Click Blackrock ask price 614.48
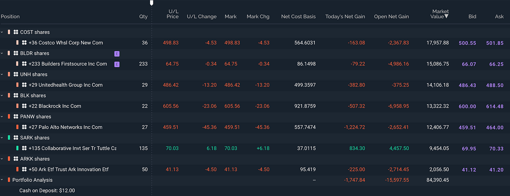This screenshot has height=196, width=510. pos(495,106)
